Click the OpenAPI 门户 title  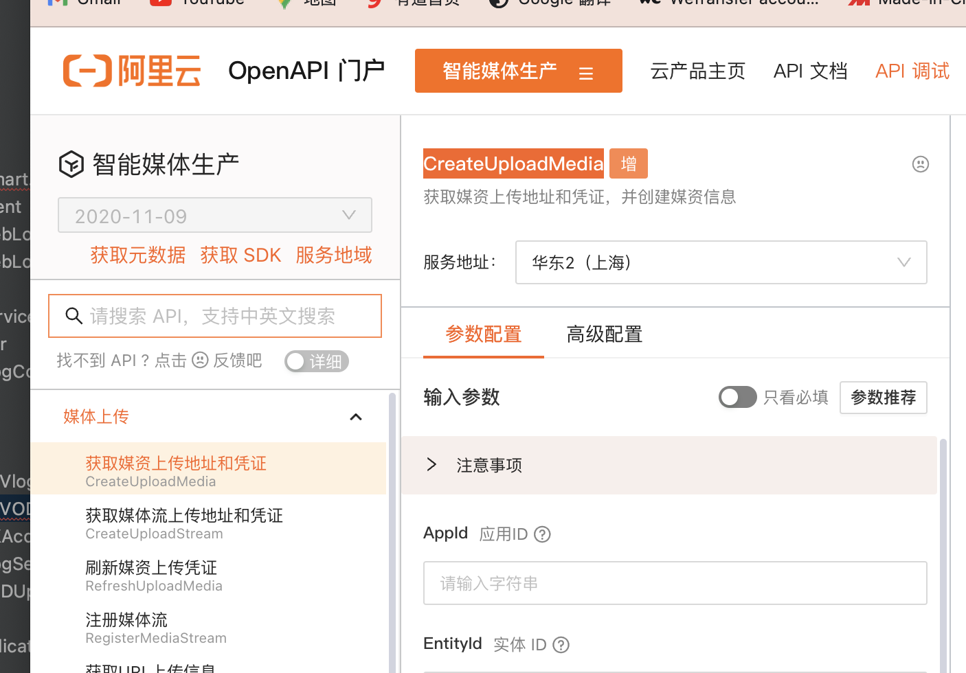coord(306,70)
